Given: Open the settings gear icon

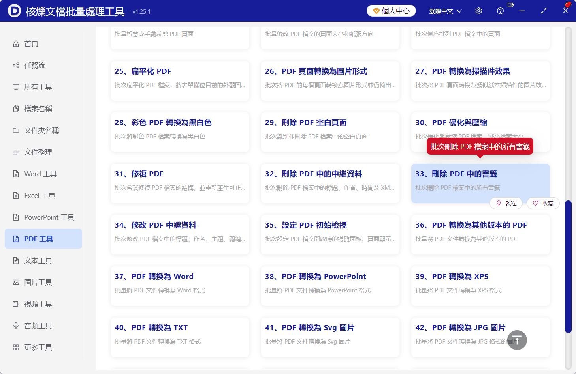Looking at the screenshot, I should click(478, 11).
